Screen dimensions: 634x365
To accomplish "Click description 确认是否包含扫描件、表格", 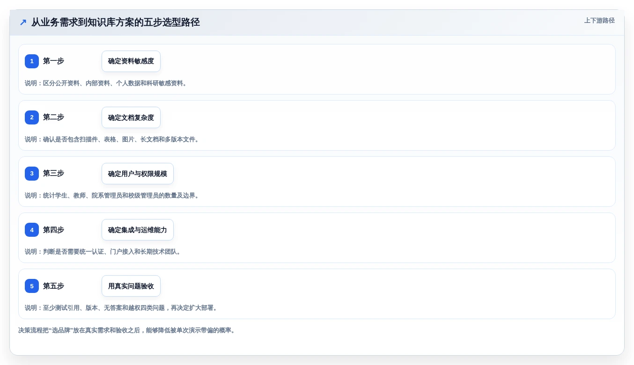I will click(x=113, y=139).
